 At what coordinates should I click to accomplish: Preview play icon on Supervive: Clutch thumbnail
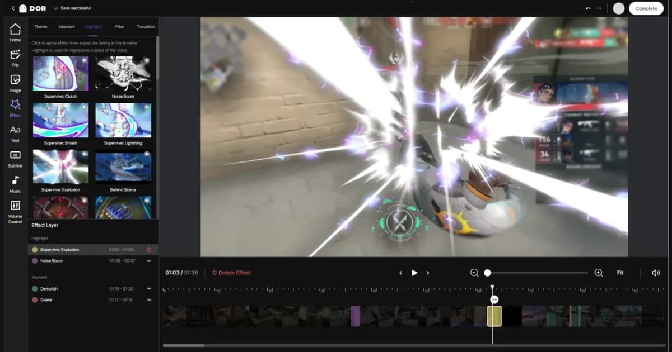(x=84, y=60)
